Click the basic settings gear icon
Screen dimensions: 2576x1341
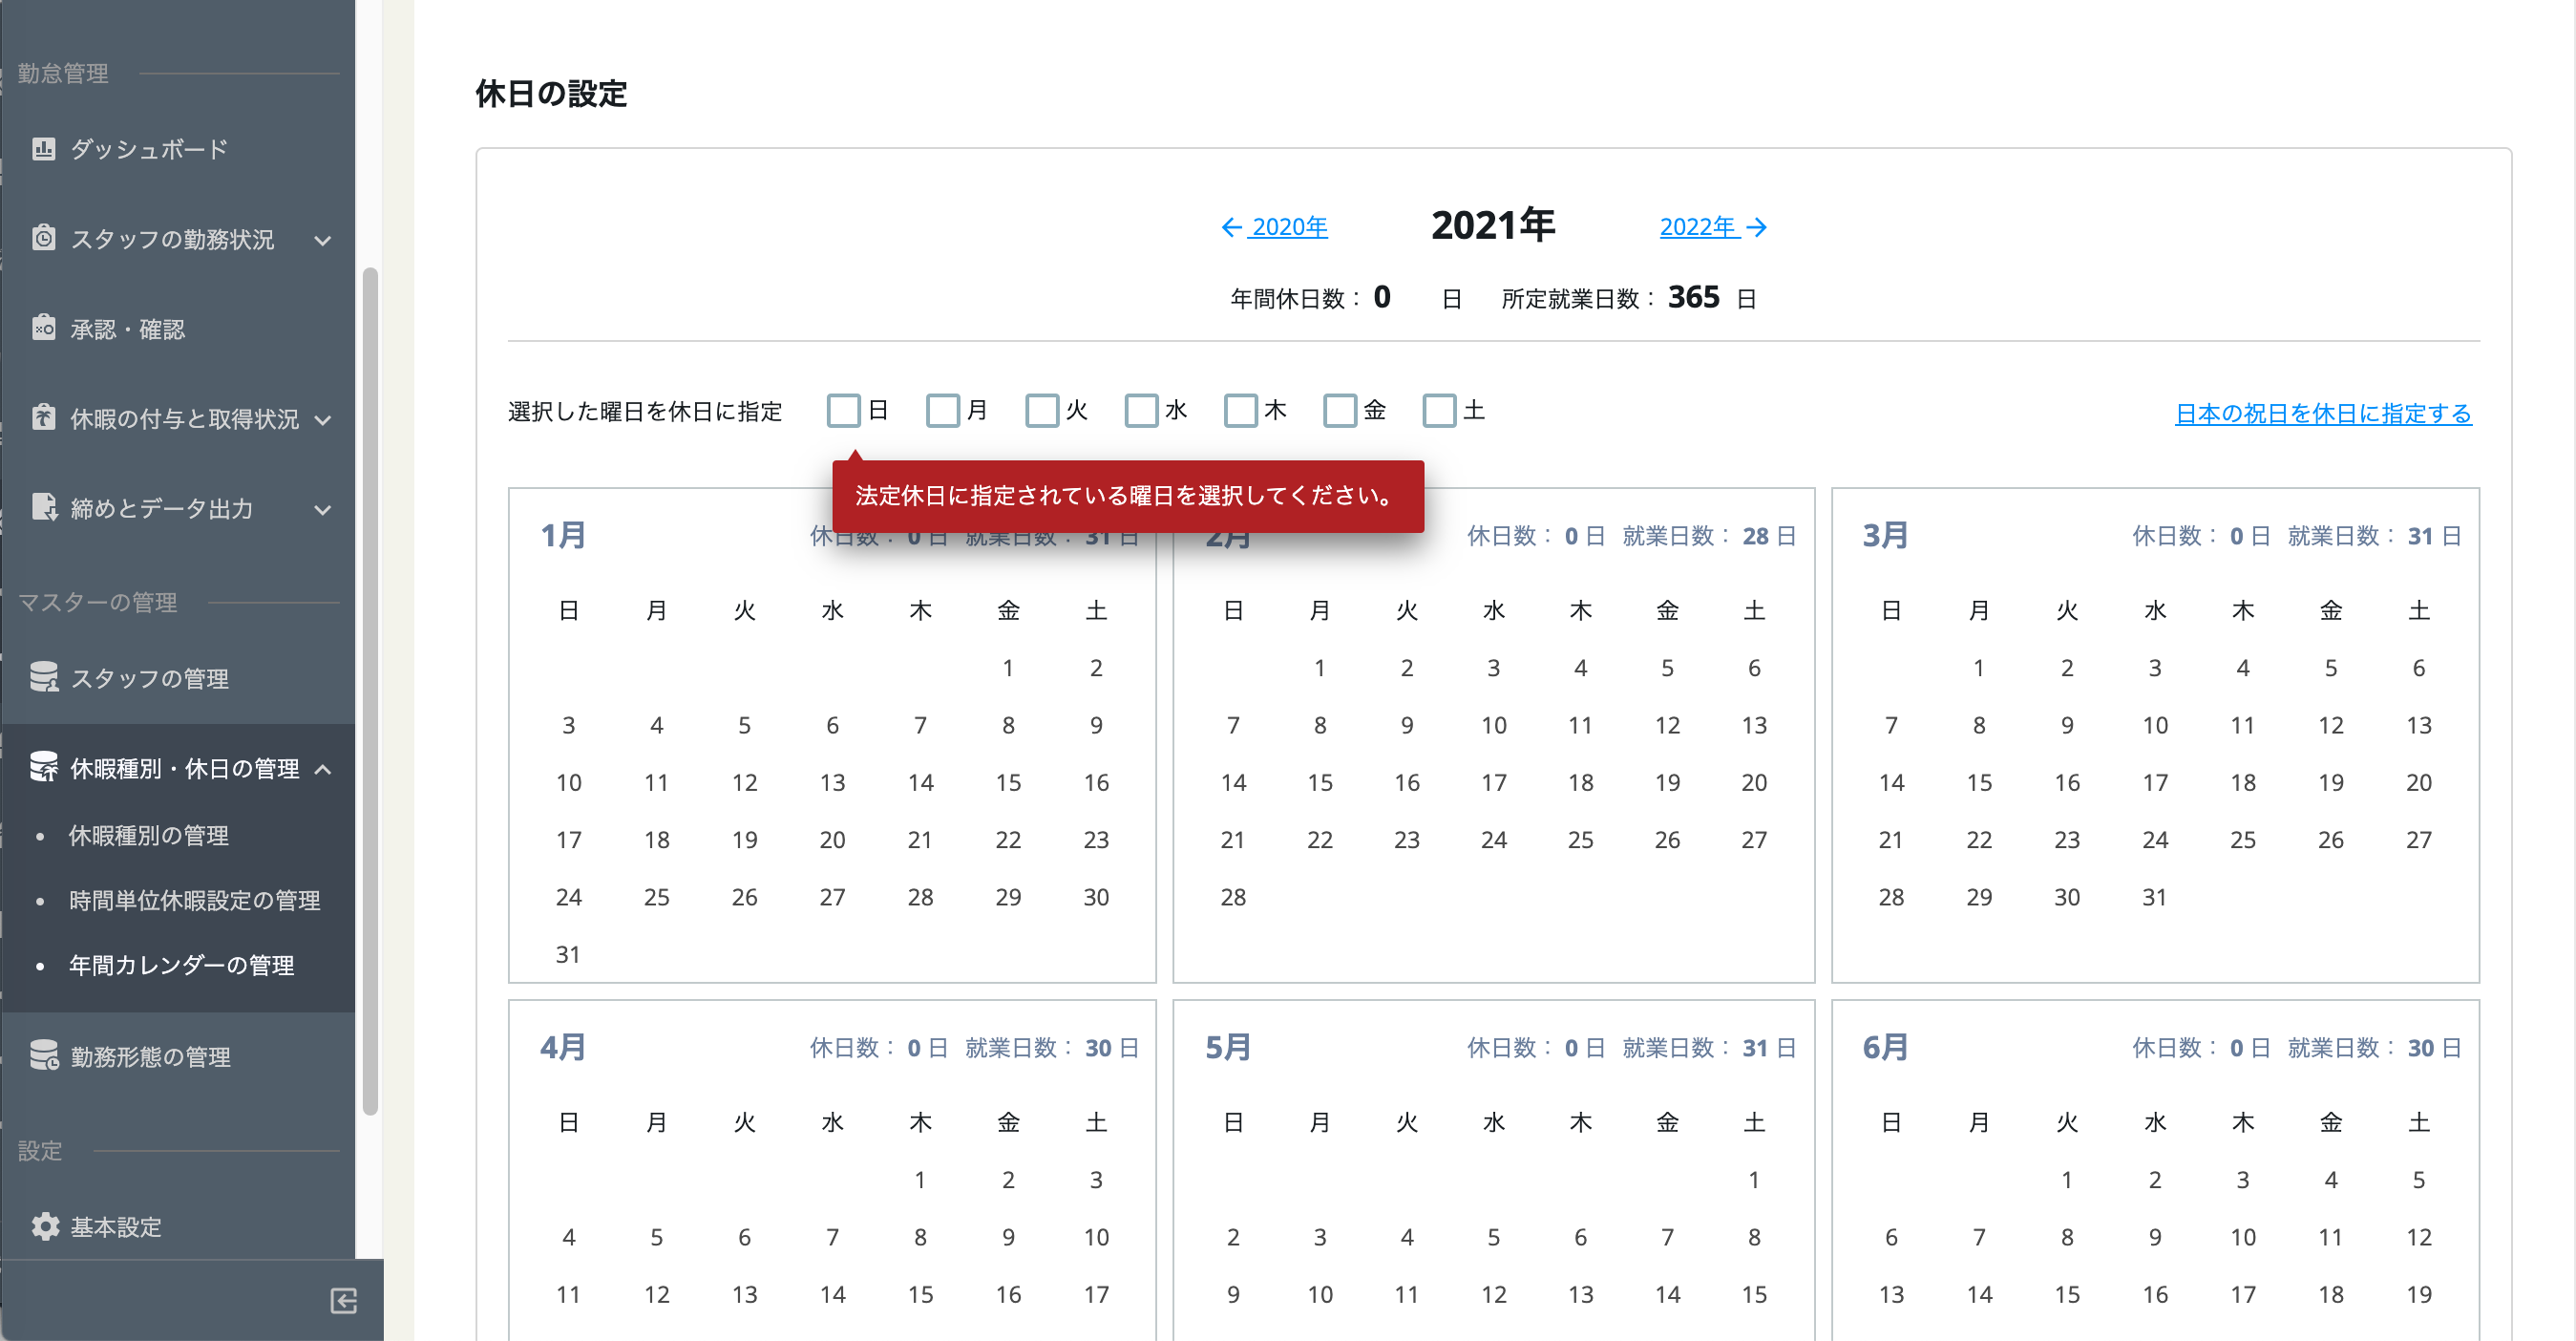coord(44,1226)
